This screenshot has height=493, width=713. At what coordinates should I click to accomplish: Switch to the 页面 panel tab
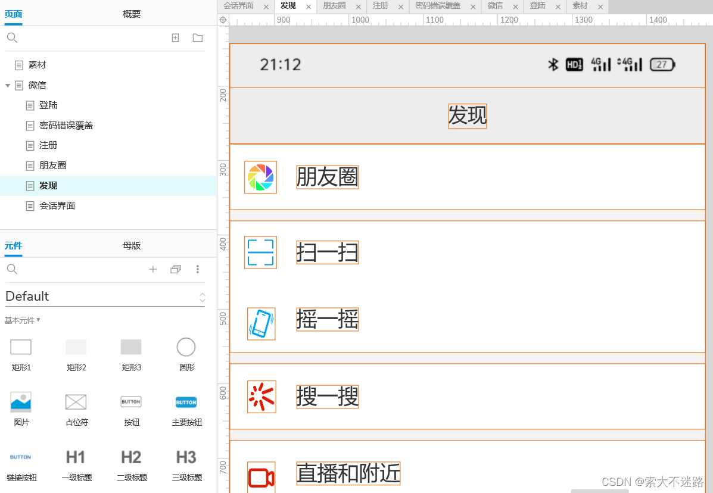(x=13, y=14)
